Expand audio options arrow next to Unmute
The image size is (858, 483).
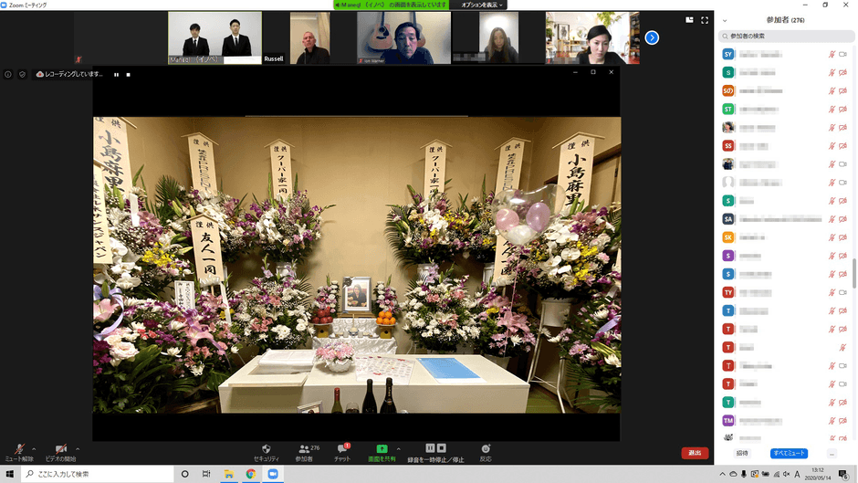(x=36, y=448)
